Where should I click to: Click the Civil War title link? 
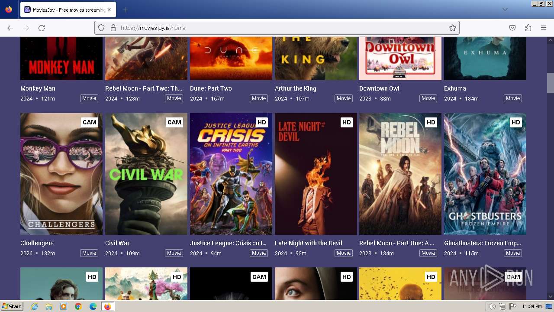[117, 243]
